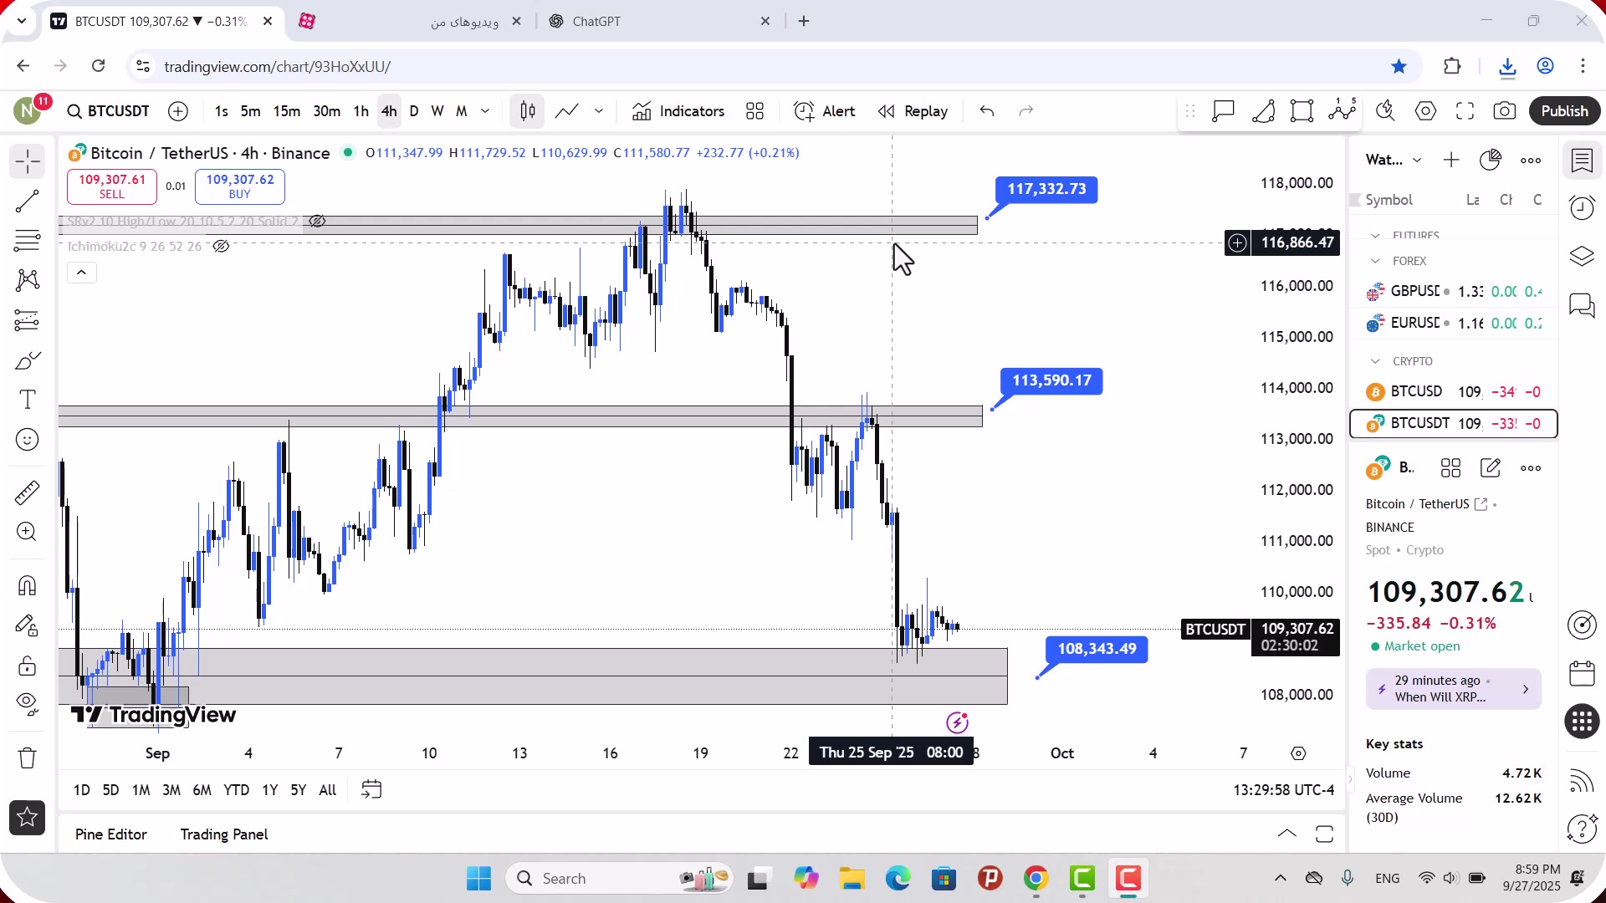Click the Publish button
This screenshot has width=1606, height=903.
[1564, 111]
